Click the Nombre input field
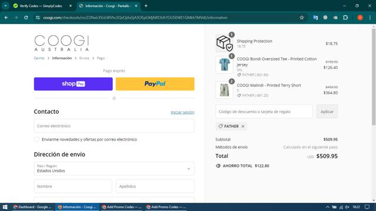The width and height of the screenshot is (376, 211). pyautogui.click(x=73, y=186)
